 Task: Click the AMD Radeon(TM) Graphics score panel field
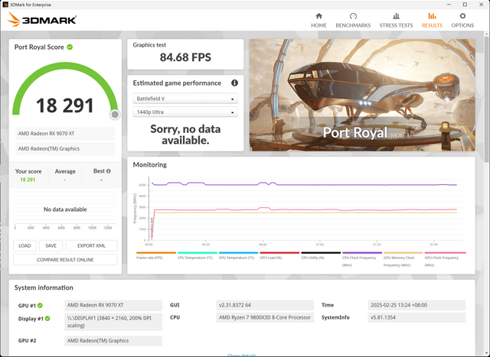click(65, 149)
